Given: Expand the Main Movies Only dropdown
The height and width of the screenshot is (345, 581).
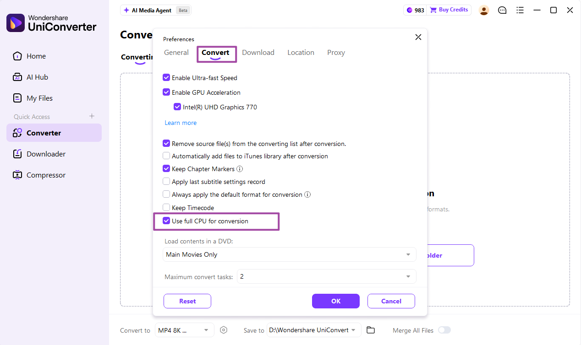Looking at the screenshot, I should (290, 254).
